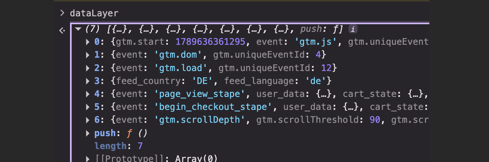This screenshot has width=489, height=162.
Task: Expand entry 3 feed_country object
Action: 88,81
